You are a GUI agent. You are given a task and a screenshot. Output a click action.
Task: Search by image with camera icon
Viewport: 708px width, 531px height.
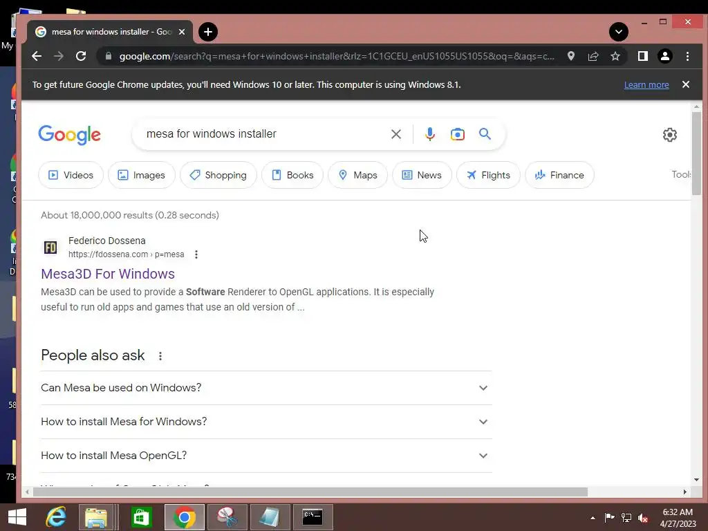[458, 134]
